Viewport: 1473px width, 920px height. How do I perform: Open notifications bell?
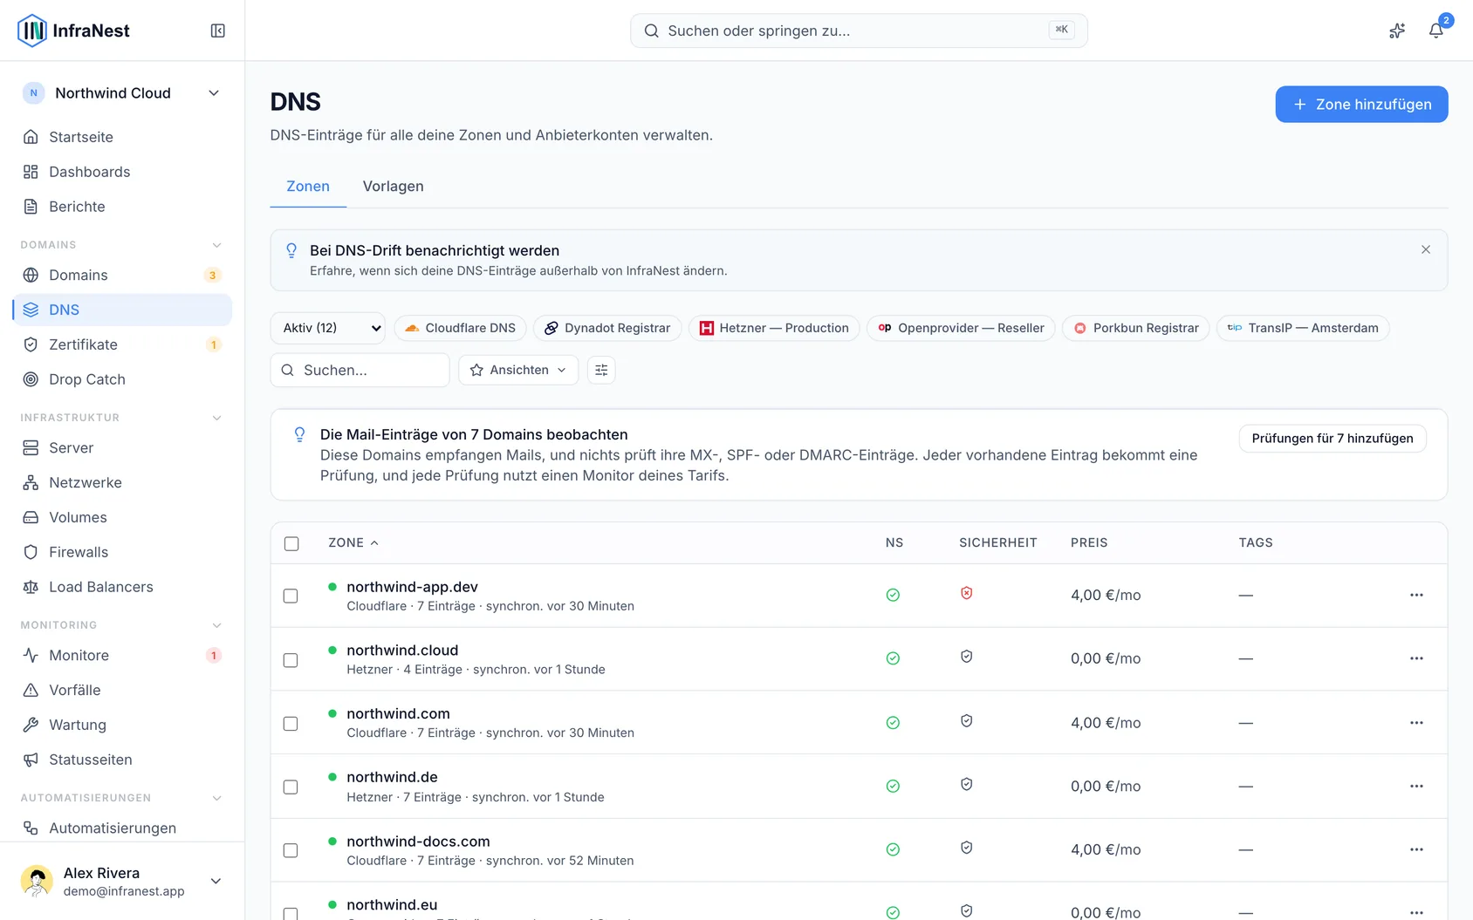click(1435, 31)
